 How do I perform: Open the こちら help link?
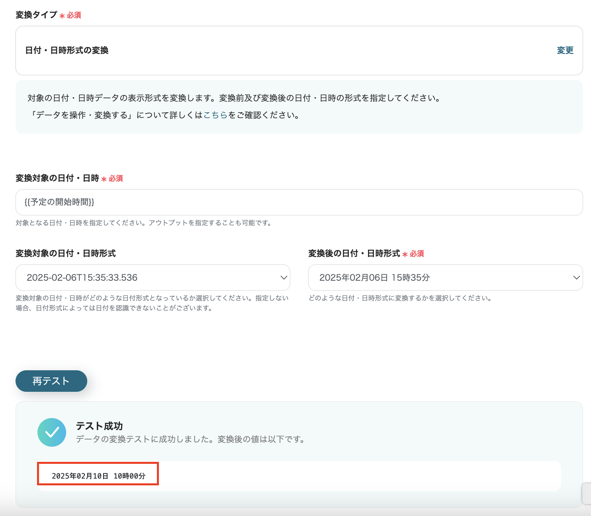click(215, 115)
